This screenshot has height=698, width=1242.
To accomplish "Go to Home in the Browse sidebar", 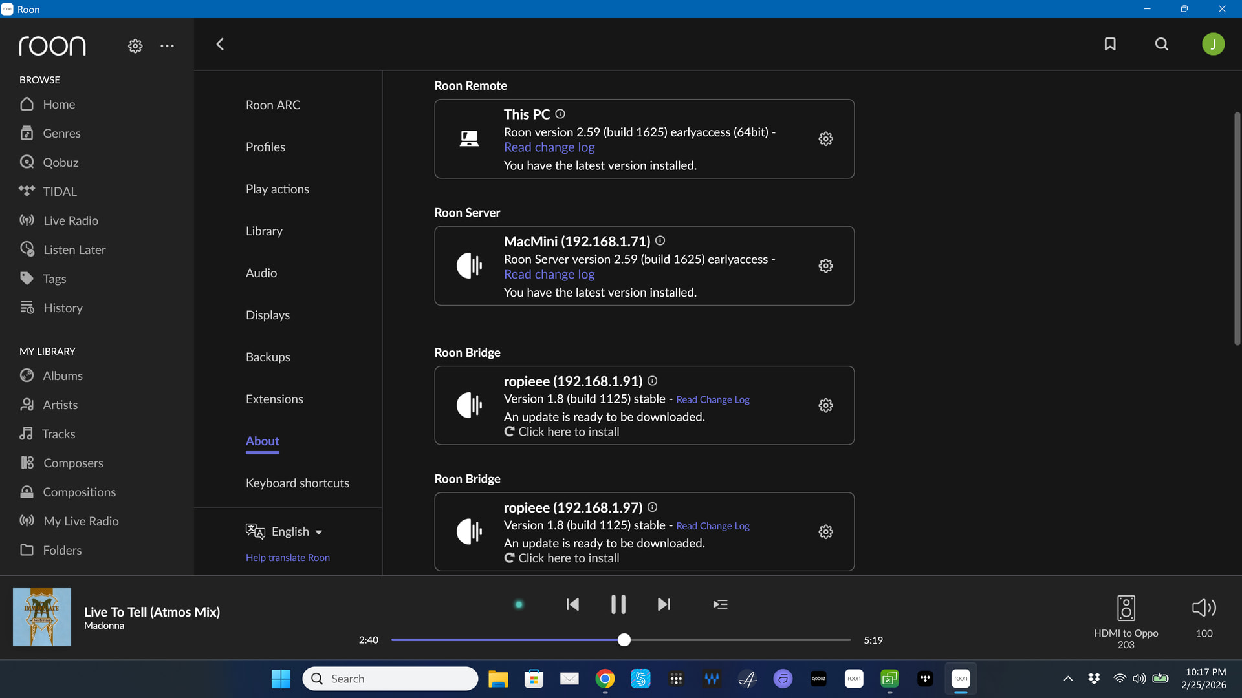I will [x=47, y=104].
